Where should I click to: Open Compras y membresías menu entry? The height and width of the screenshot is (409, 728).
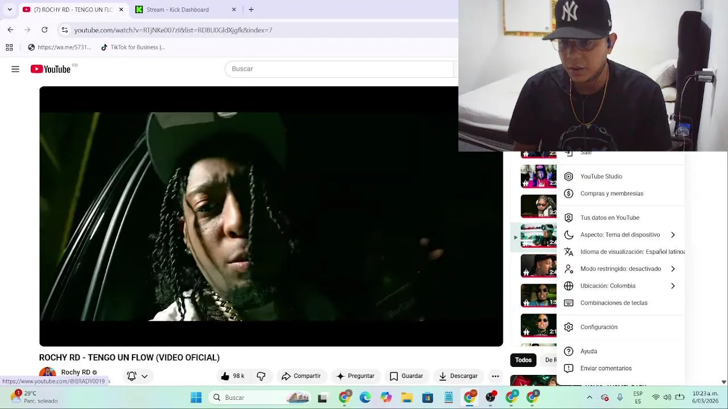(621, 193)
